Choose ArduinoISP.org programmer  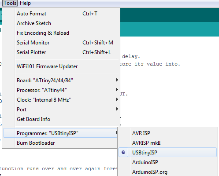pos(167,172)
